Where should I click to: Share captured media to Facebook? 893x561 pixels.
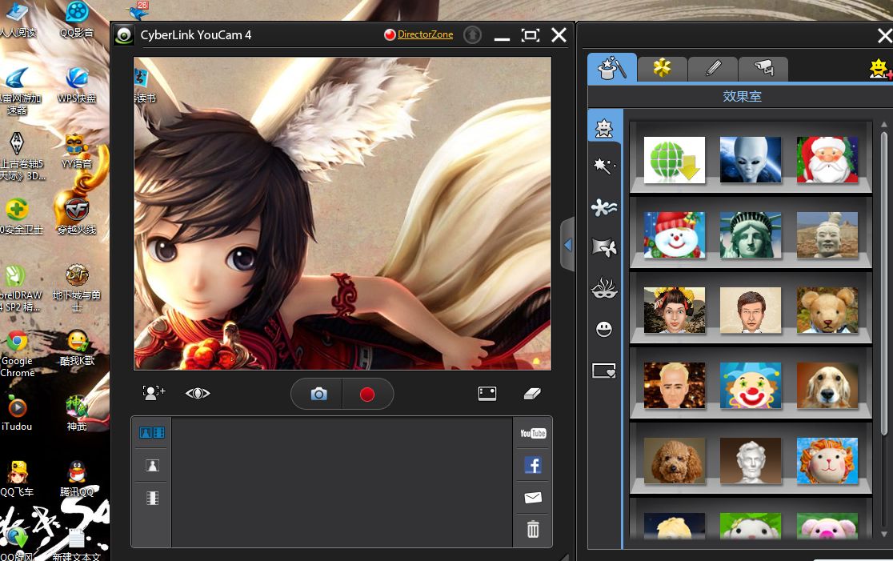click(533, 465)
